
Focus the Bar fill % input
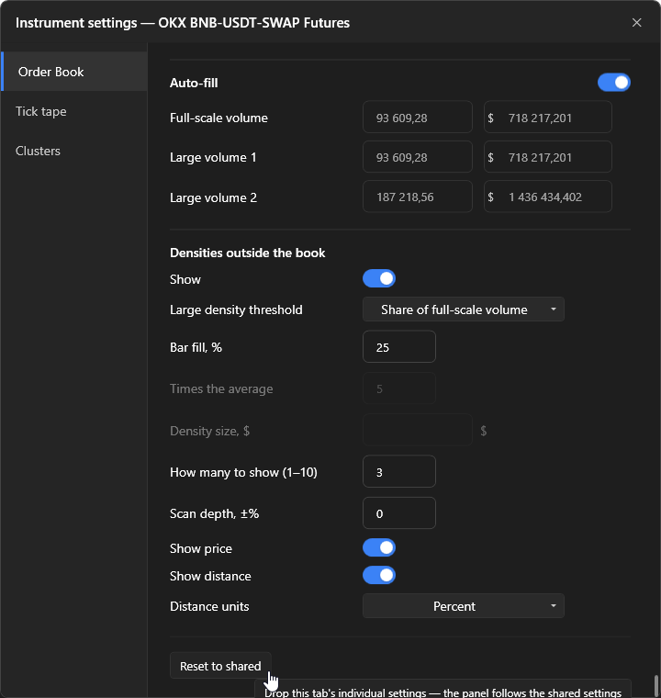point(399,347)
